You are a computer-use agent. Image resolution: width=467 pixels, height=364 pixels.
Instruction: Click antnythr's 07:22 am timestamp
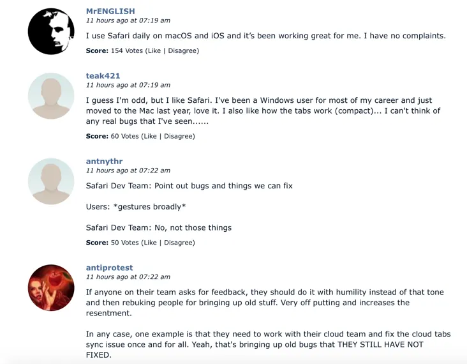coord(128,171)
